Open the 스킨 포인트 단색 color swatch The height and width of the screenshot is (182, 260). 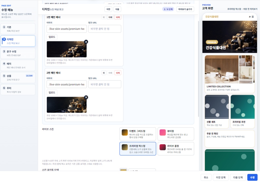click(123, 170)
